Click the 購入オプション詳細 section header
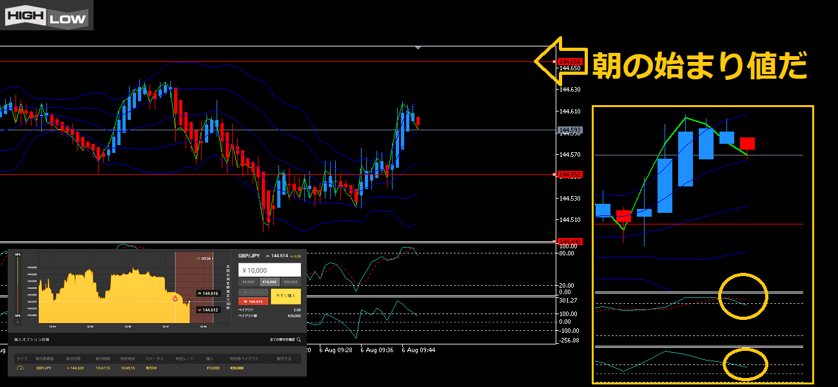838x387 pixels. click(x=32, y=339)
